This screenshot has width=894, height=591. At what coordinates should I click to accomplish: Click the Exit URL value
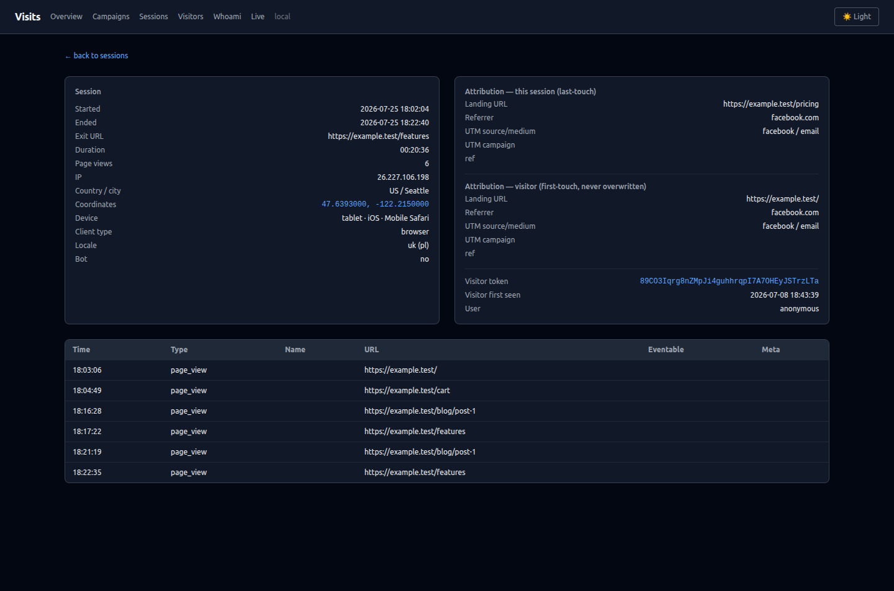coord(379,136)
